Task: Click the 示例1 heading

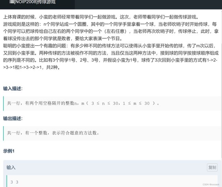Action: (x=9, y=151)
